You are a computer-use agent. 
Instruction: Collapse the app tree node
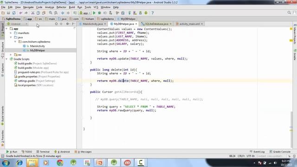coord(6,29)
